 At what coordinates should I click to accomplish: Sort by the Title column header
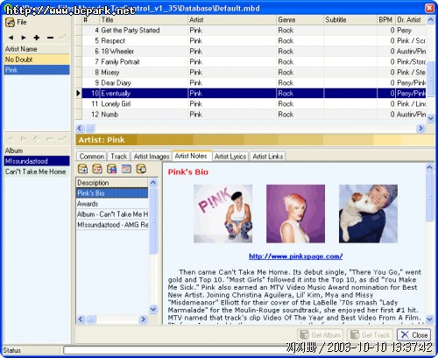[144, 20]
